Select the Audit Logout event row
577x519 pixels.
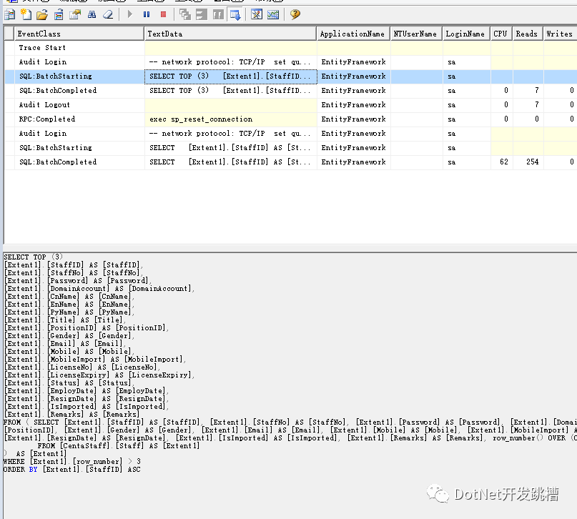290,105
